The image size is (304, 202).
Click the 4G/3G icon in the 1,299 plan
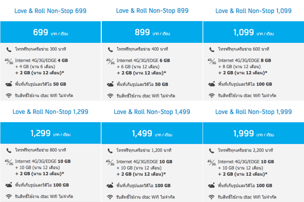[x=9, y=161]
